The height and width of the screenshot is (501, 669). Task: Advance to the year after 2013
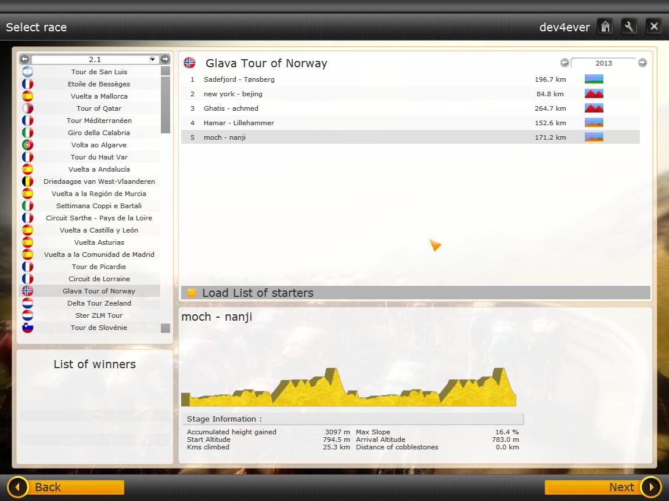(x=642, y=63)
